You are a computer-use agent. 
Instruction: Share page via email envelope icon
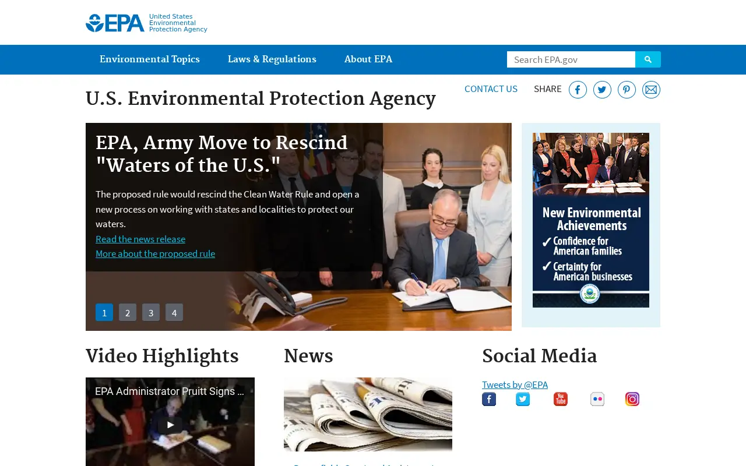pyautogui.click(x=651, y=90)
